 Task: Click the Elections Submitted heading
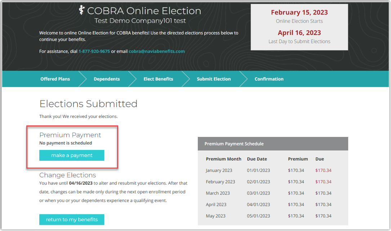(x=88, y=104)
